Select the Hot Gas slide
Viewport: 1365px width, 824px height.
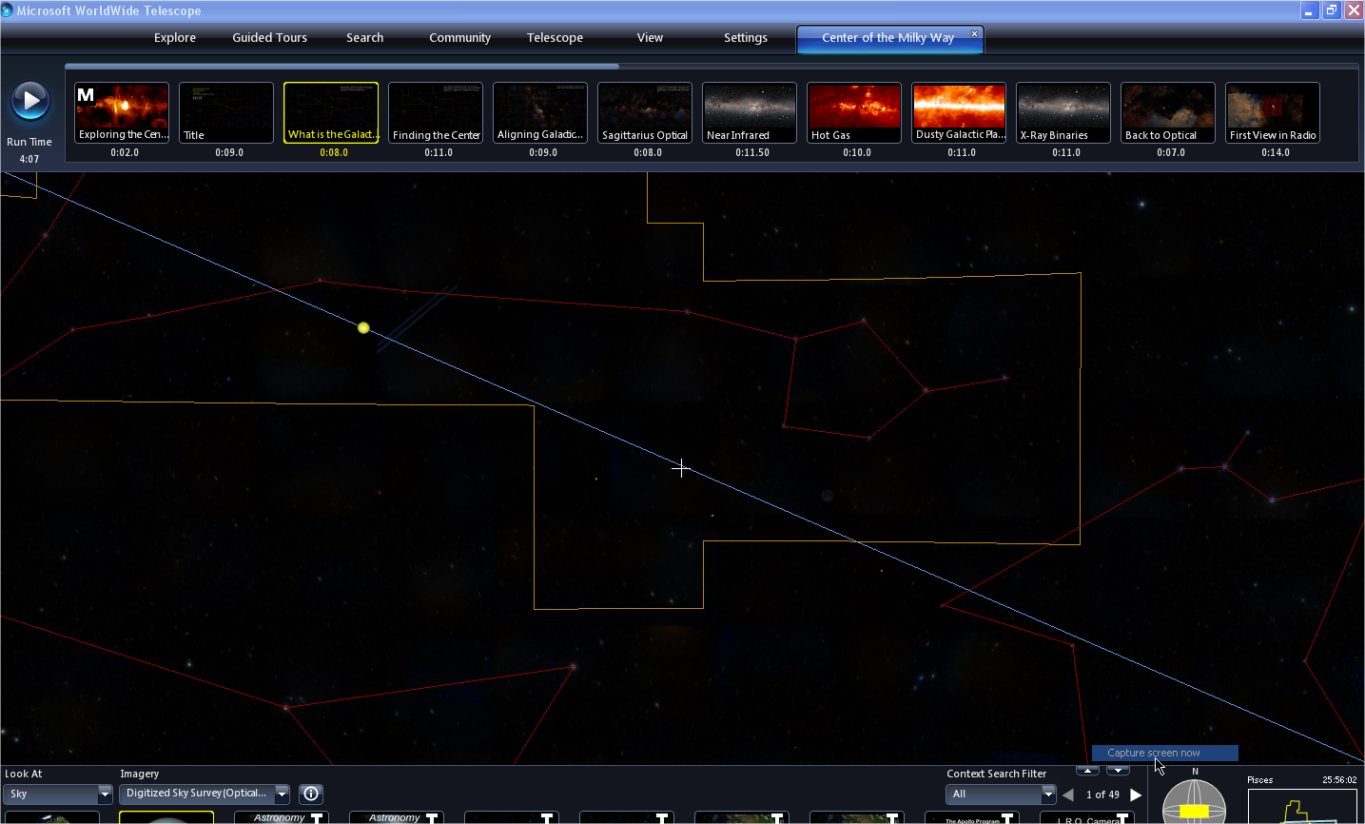click(x=854, y=112)
